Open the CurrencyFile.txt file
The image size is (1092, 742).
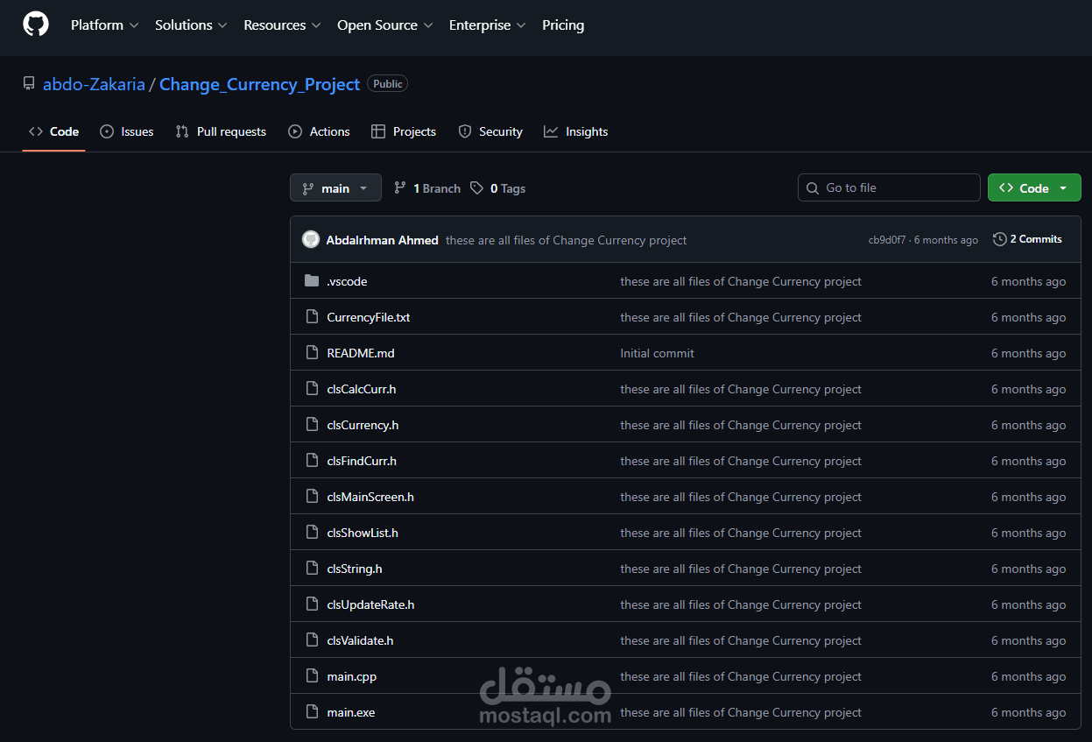(x=368, y=316)
